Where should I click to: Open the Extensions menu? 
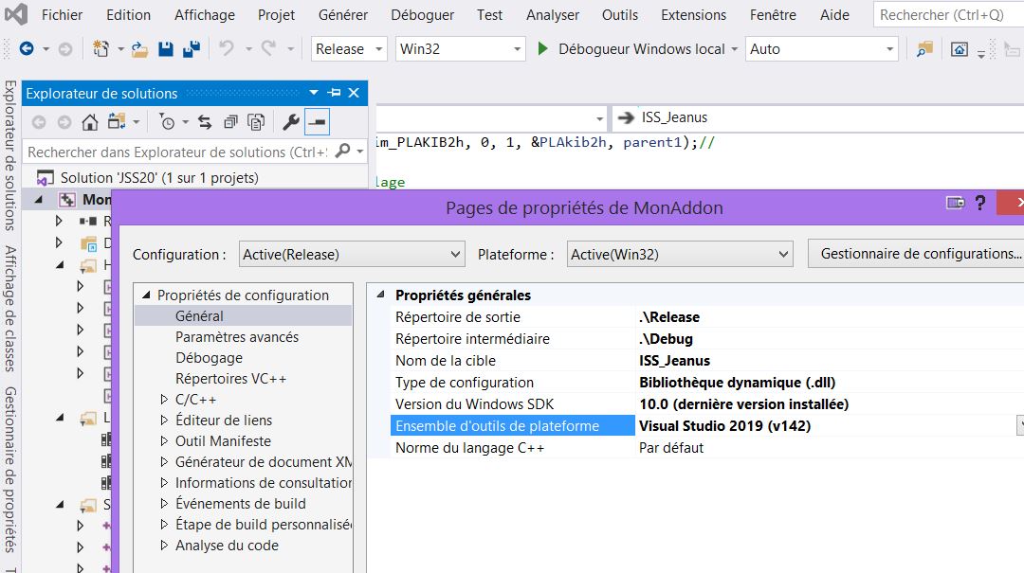[x=693, y=14]
